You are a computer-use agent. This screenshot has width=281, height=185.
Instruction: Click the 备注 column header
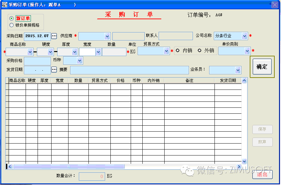click(189, 81)
